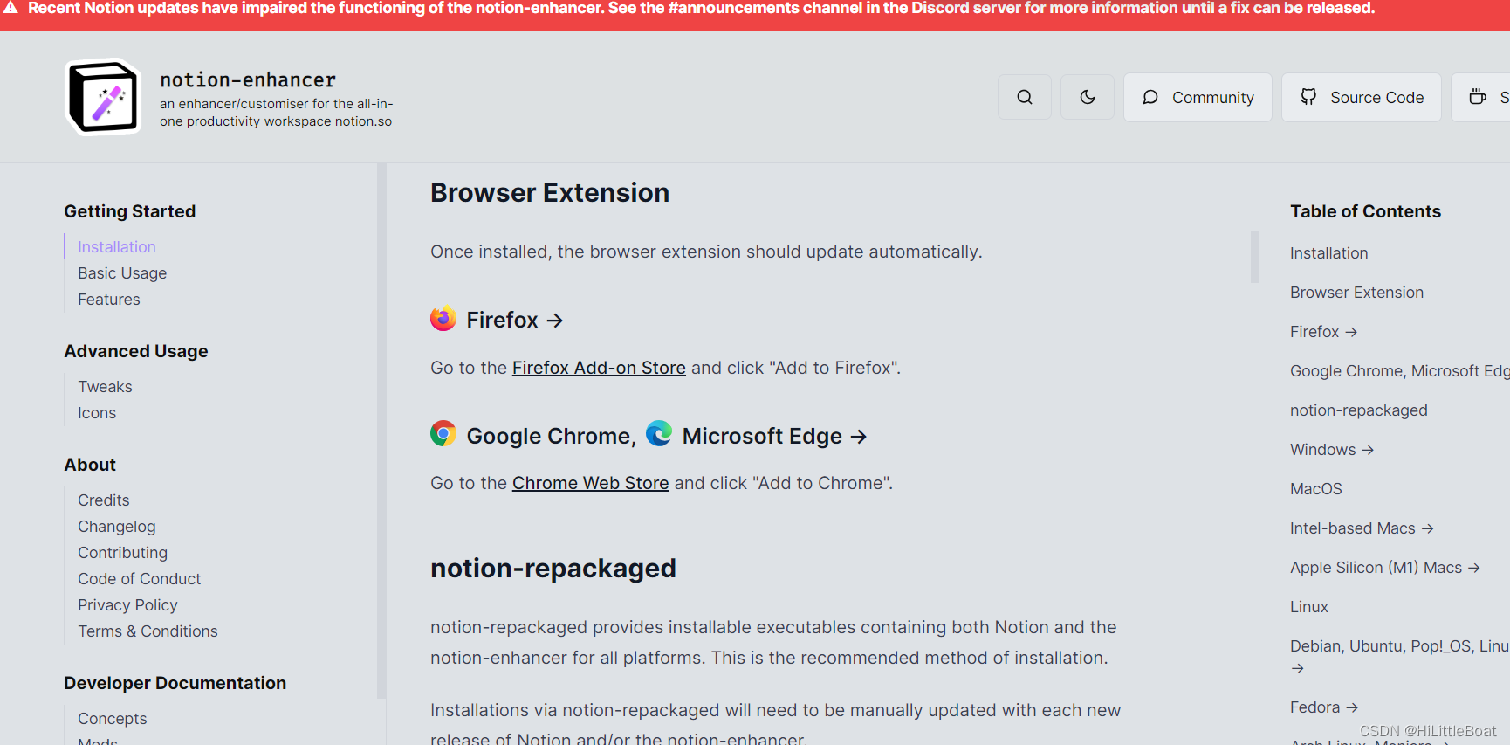Open Tweaks under Advanced Usage
Image resolution: width=1510 pixels, height=745 pixels.
106,387
